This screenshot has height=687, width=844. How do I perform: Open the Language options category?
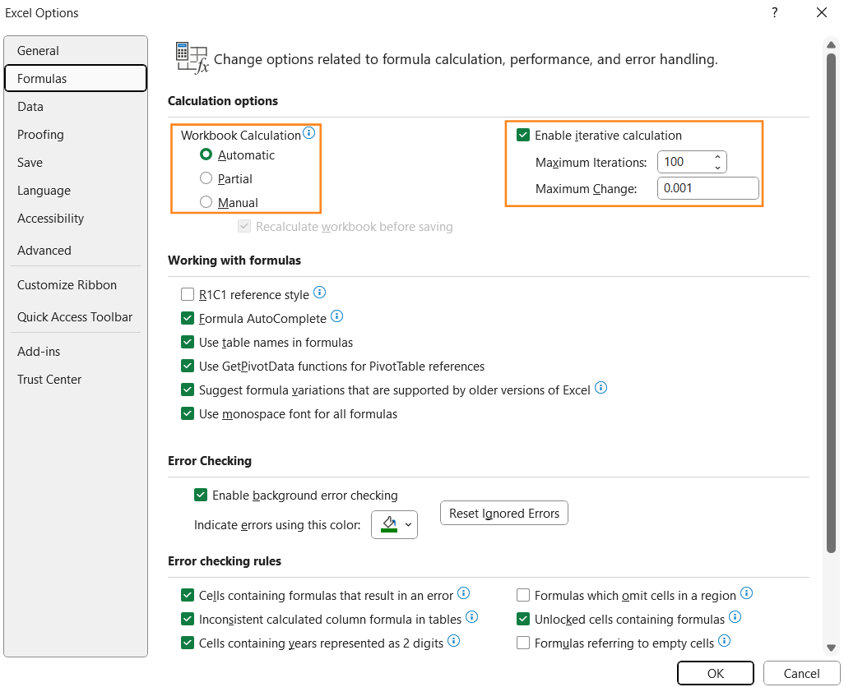point(76,191)
